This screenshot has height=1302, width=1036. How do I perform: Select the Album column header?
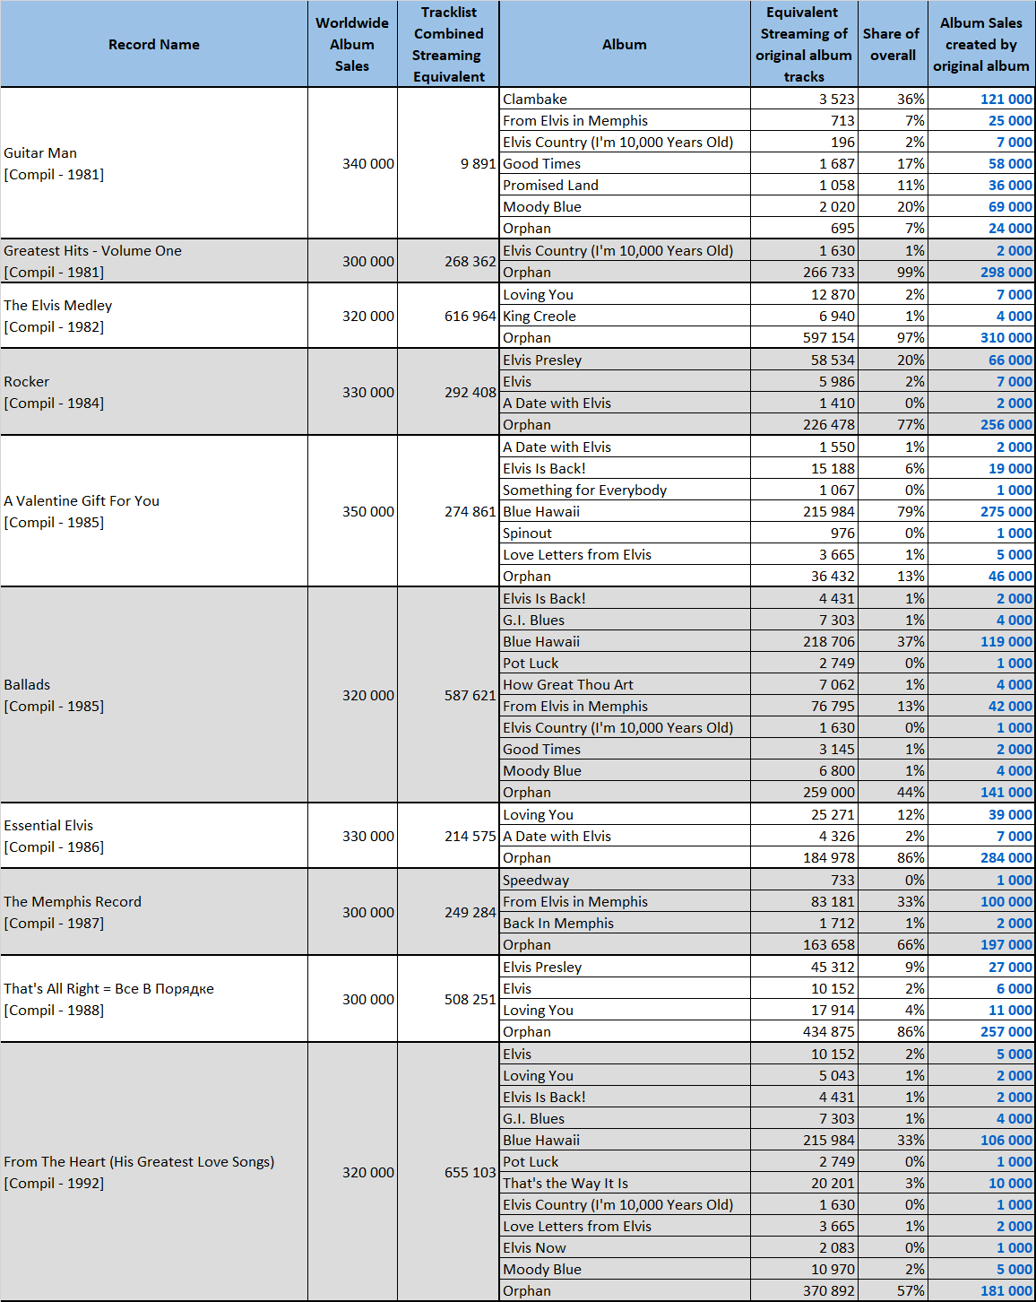coord(625,44)
